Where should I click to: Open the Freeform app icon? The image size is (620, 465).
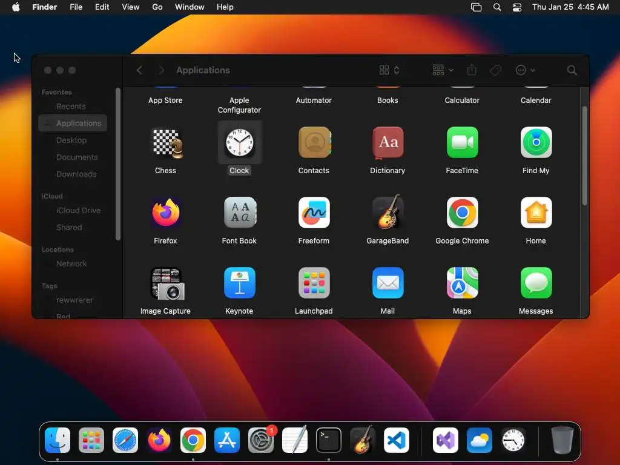[314, 213]
